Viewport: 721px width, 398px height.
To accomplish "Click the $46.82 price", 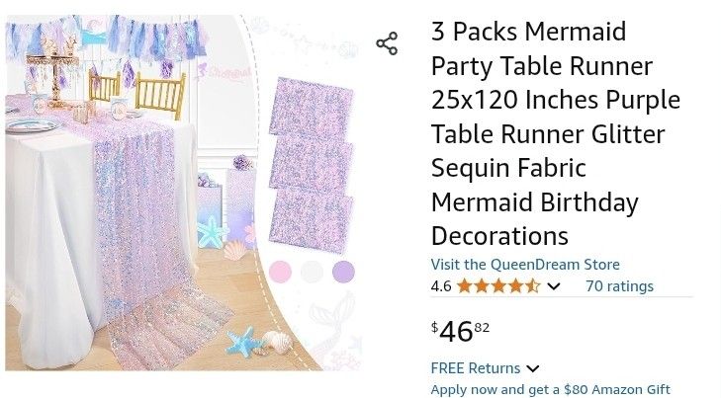I will coord(460,331).
